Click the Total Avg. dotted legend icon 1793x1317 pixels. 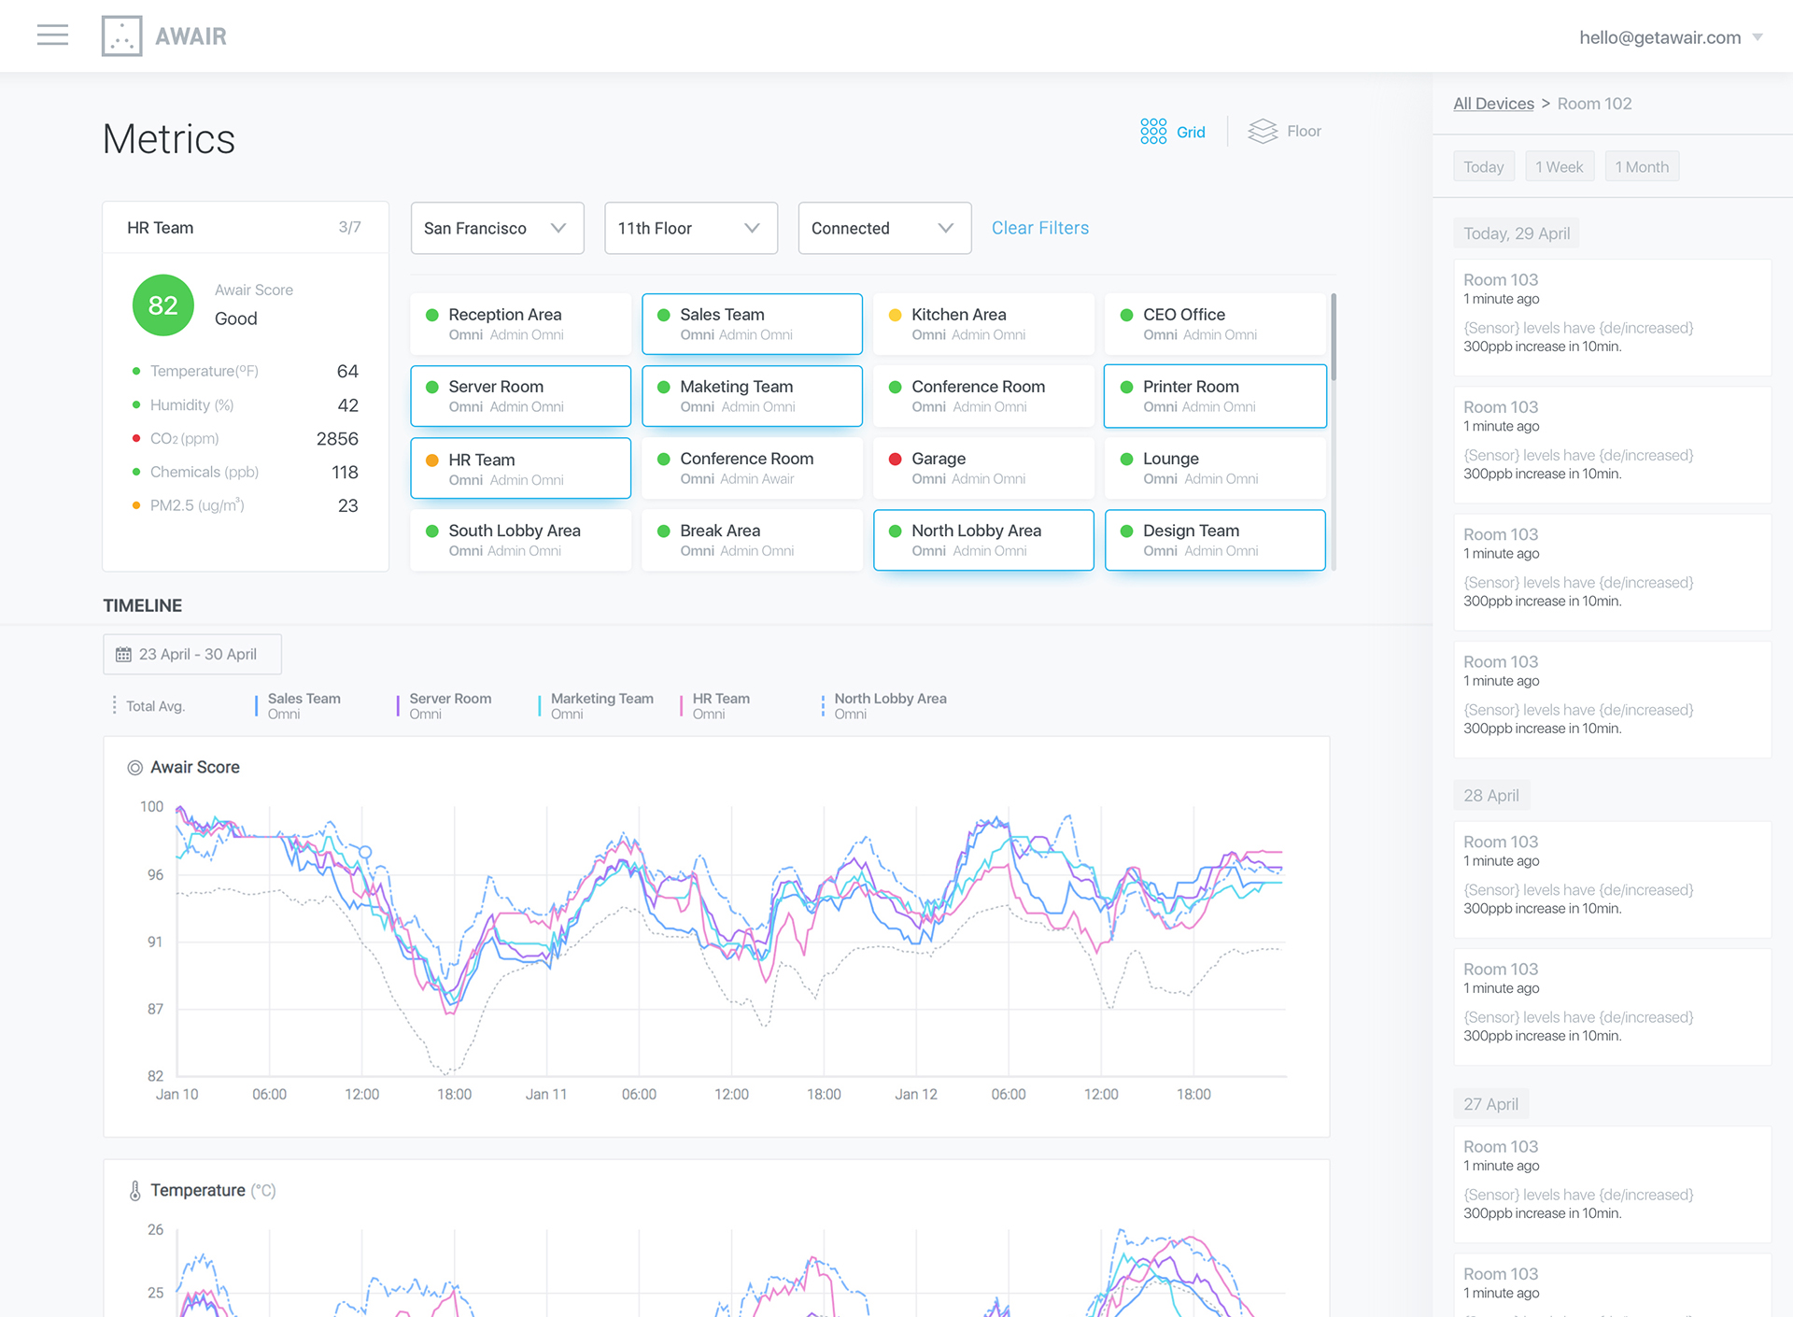tap(115, 705)
